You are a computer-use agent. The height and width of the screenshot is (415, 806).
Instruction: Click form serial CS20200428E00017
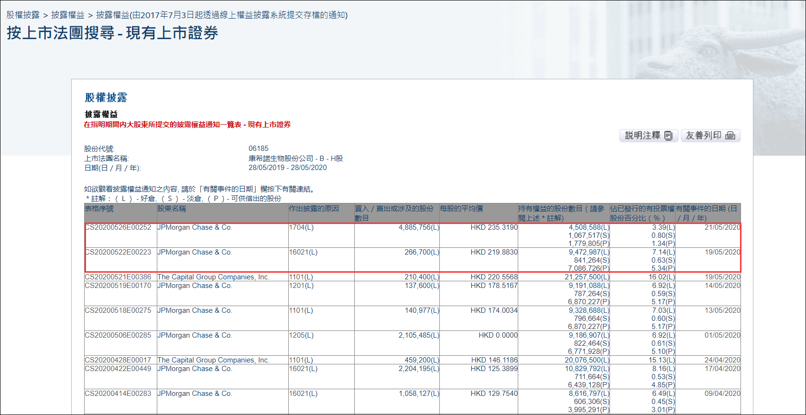click(x=118, y=360)
